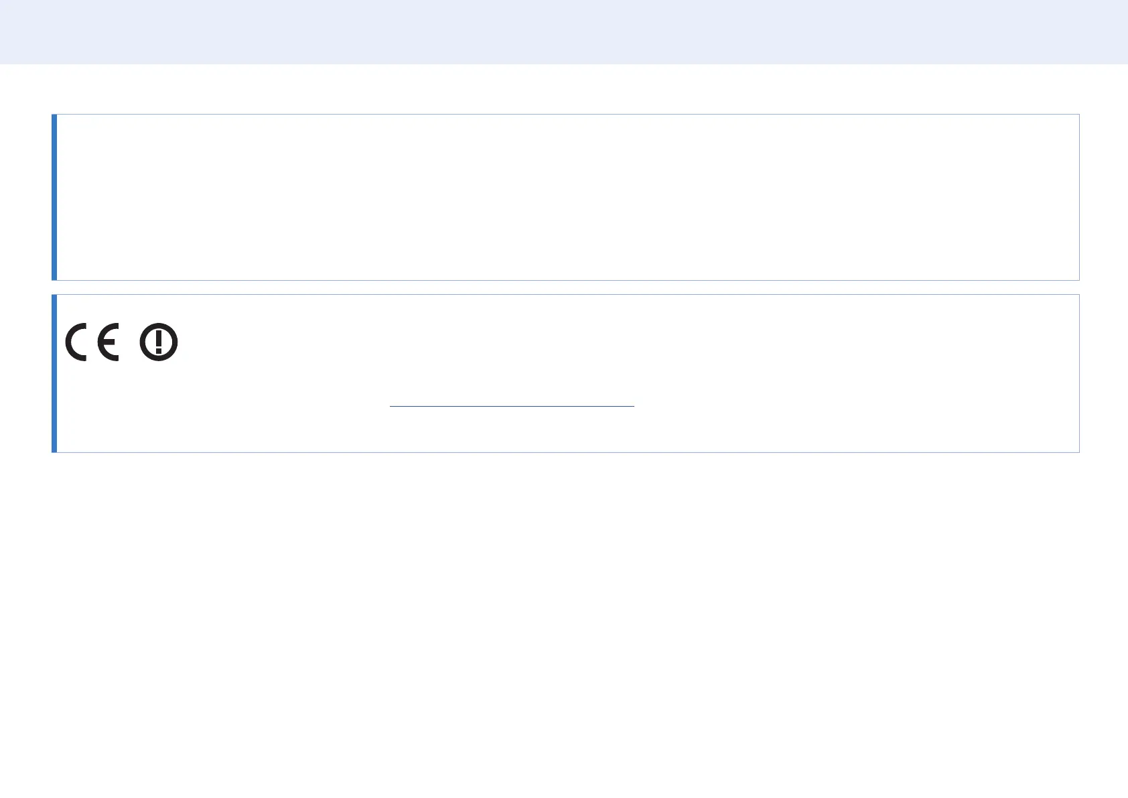Click lower box's empty area right of alert symbol

(x=603, y=342)
